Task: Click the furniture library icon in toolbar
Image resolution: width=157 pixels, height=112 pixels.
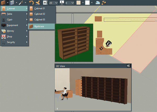Action: click(3, 3)
